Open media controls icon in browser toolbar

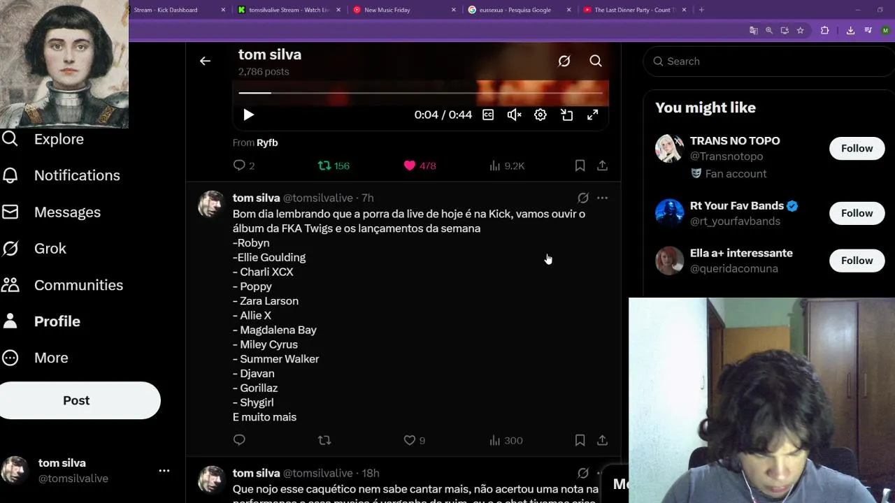tap(868, 30)
